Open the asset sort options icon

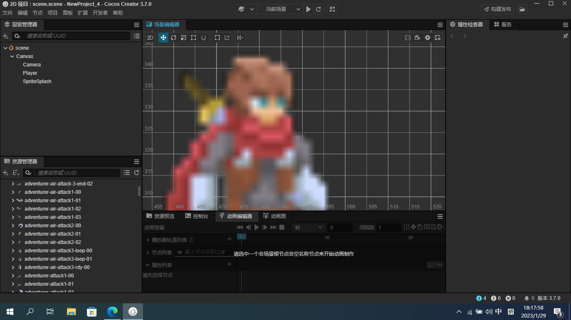[x=15, y=173]
